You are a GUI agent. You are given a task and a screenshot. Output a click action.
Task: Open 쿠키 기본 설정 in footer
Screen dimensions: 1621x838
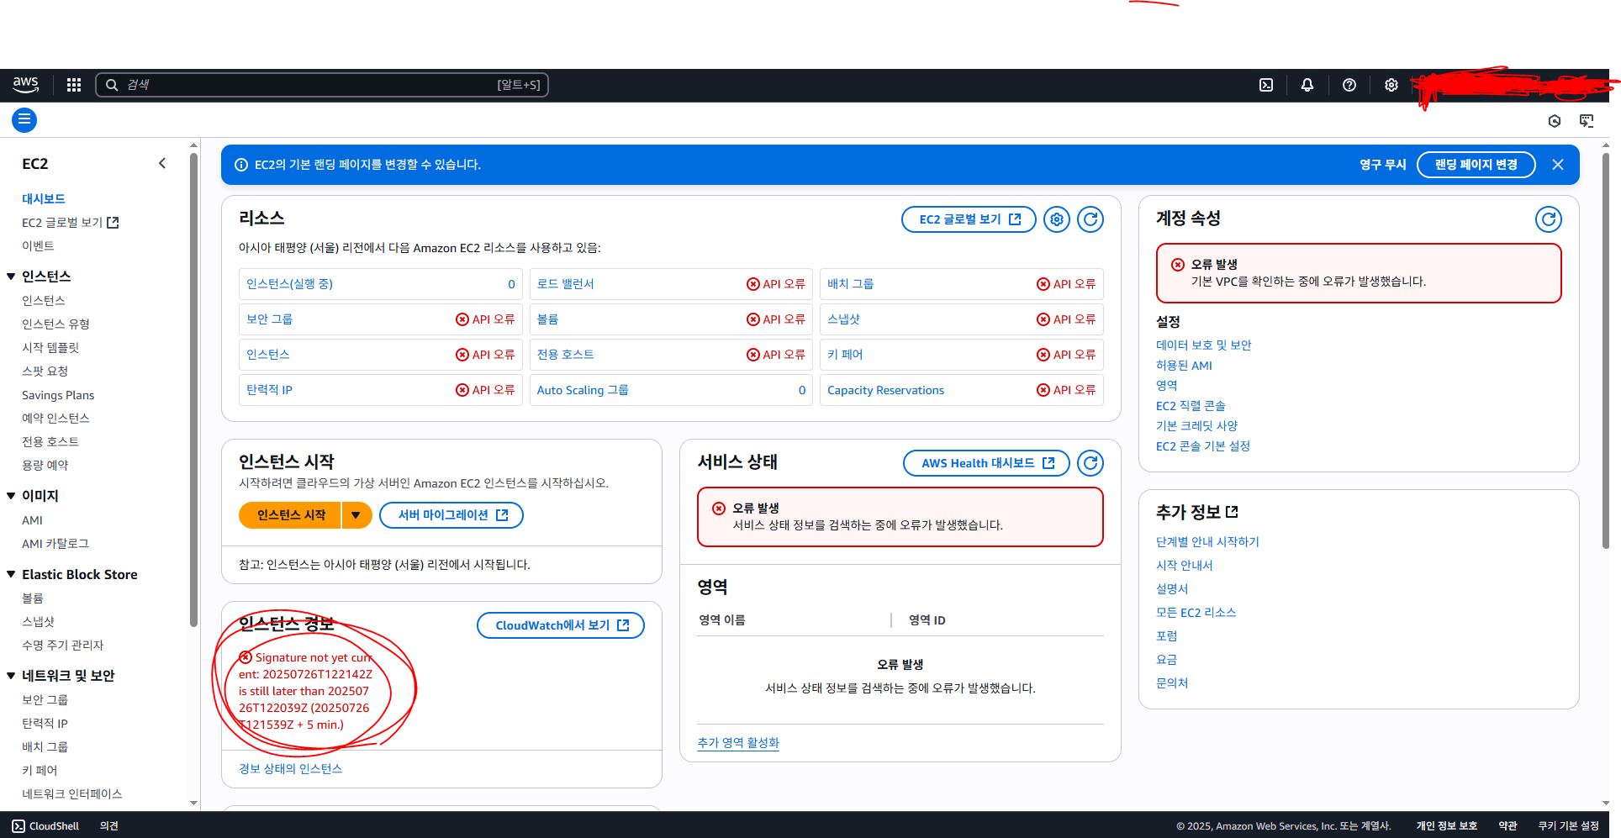[1569, 826]
